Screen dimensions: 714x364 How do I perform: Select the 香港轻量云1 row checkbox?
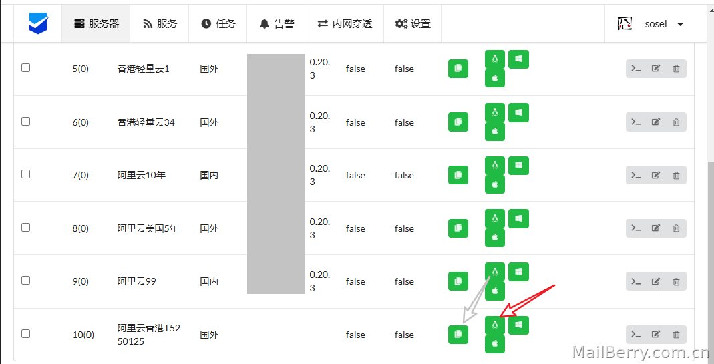pos(26,68)
